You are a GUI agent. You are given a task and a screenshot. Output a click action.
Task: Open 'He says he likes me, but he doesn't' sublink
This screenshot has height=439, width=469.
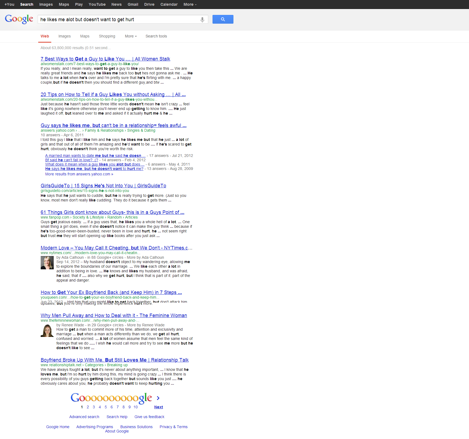(94, 169)
